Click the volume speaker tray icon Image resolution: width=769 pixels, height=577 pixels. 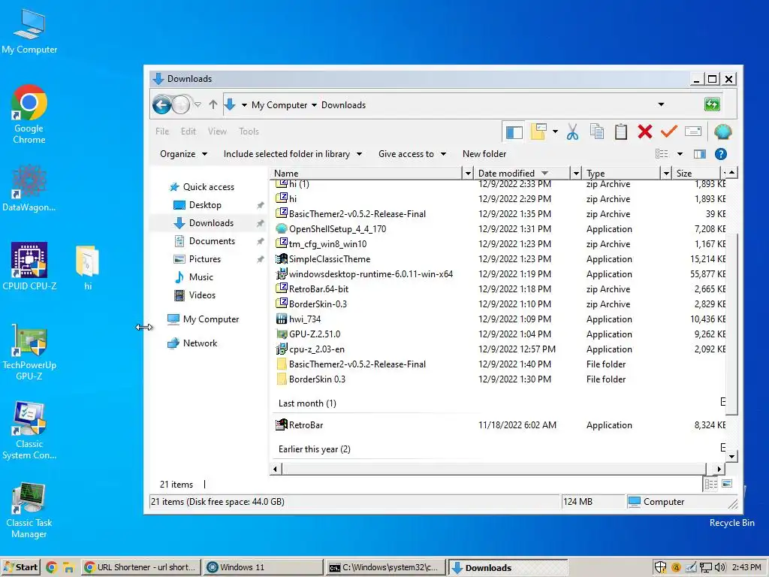[x=720, y=567]
